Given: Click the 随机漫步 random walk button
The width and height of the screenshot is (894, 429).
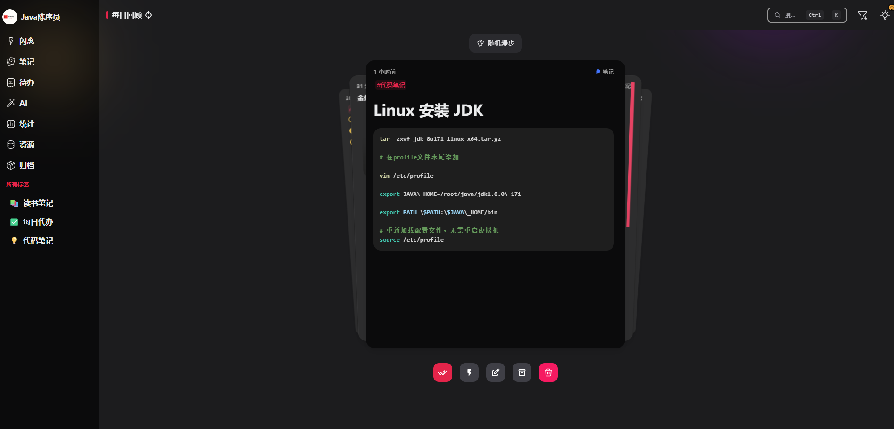Looking at the screenshot, I should (x=496, y=43).
